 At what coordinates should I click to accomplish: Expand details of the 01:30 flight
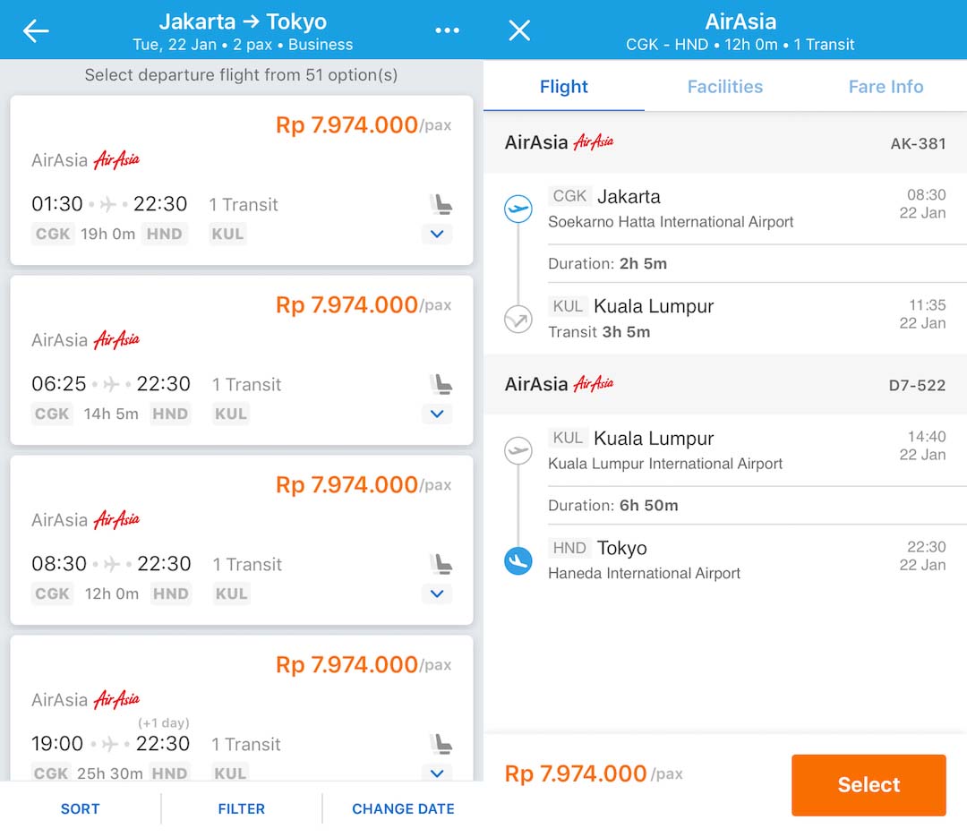point(437,235)
